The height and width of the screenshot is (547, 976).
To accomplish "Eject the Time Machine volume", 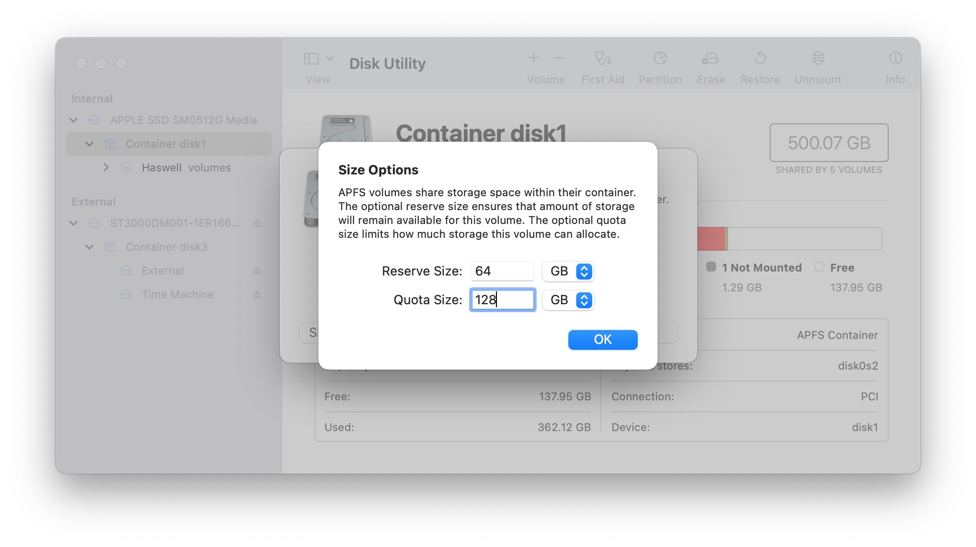I will click(257, 295).
